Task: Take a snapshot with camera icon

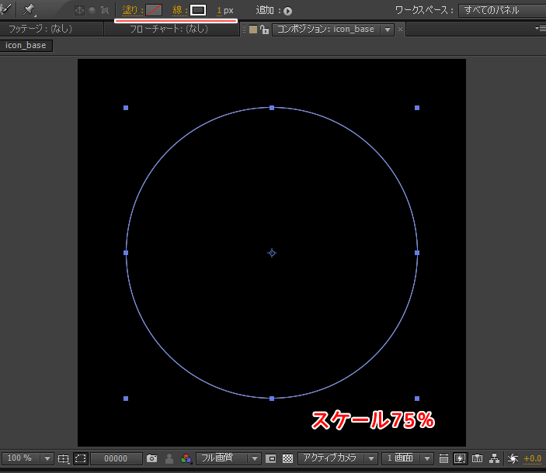Action: point(152,458)
